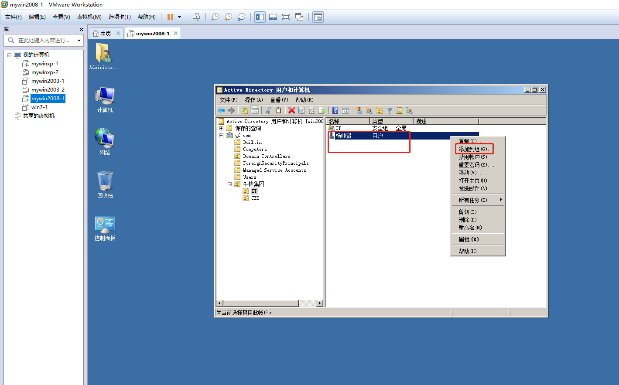Click the Forward arrow in AD toolbar

[231, 110]
